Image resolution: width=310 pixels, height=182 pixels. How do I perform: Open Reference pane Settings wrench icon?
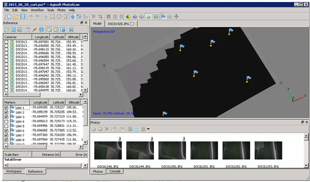71,30
